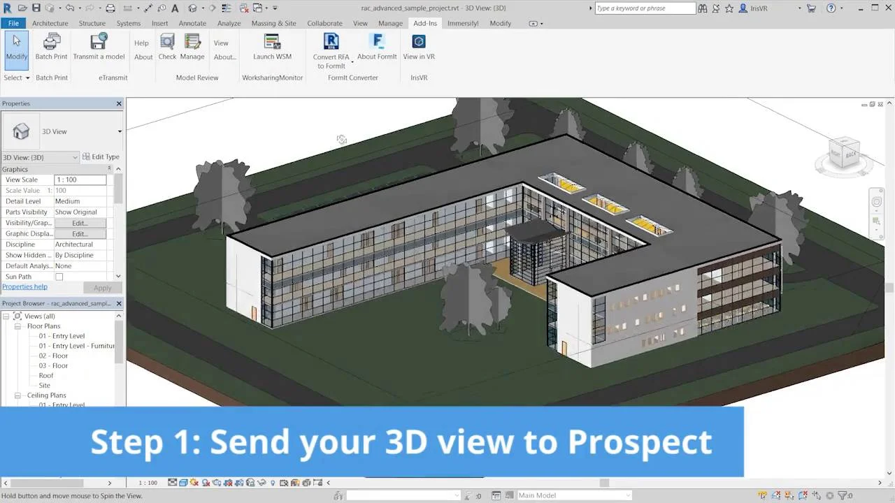This screenshot has width=895, height=503.
Task: Click the light bulb Reveal Hidden Elements icon
Action: [273, 483]
